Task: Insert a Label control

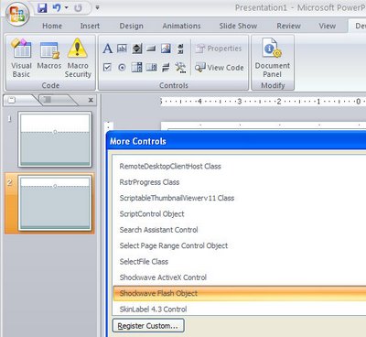Action: point(107,49)
